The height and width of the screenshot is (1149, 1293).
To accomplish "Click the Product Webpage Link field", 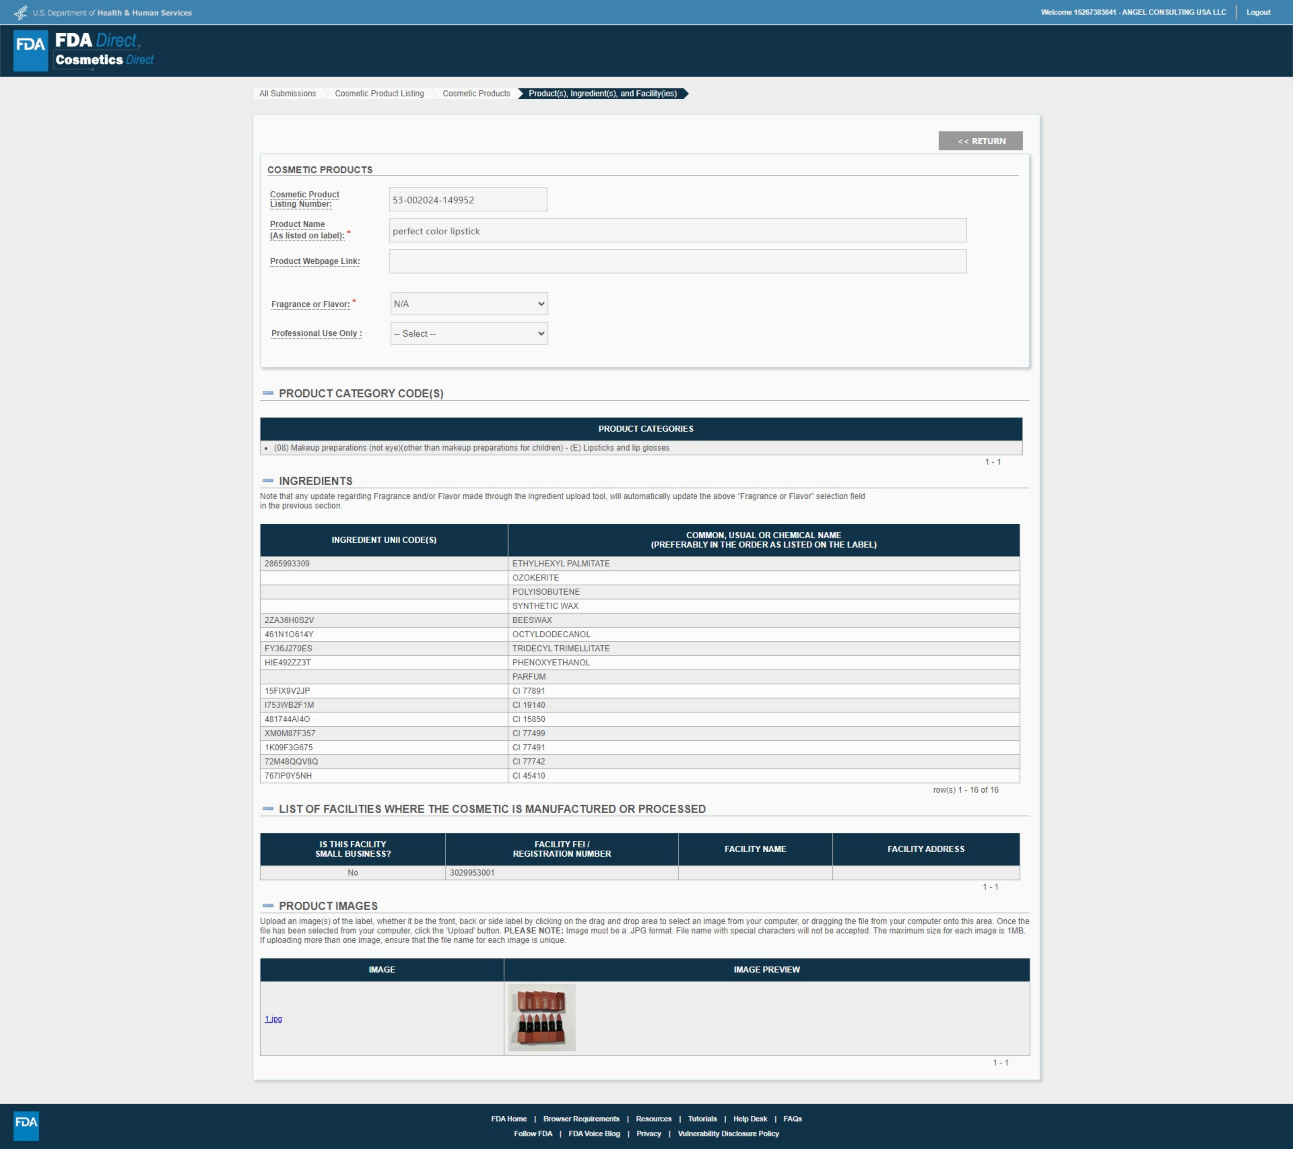I will click(677, 261).
